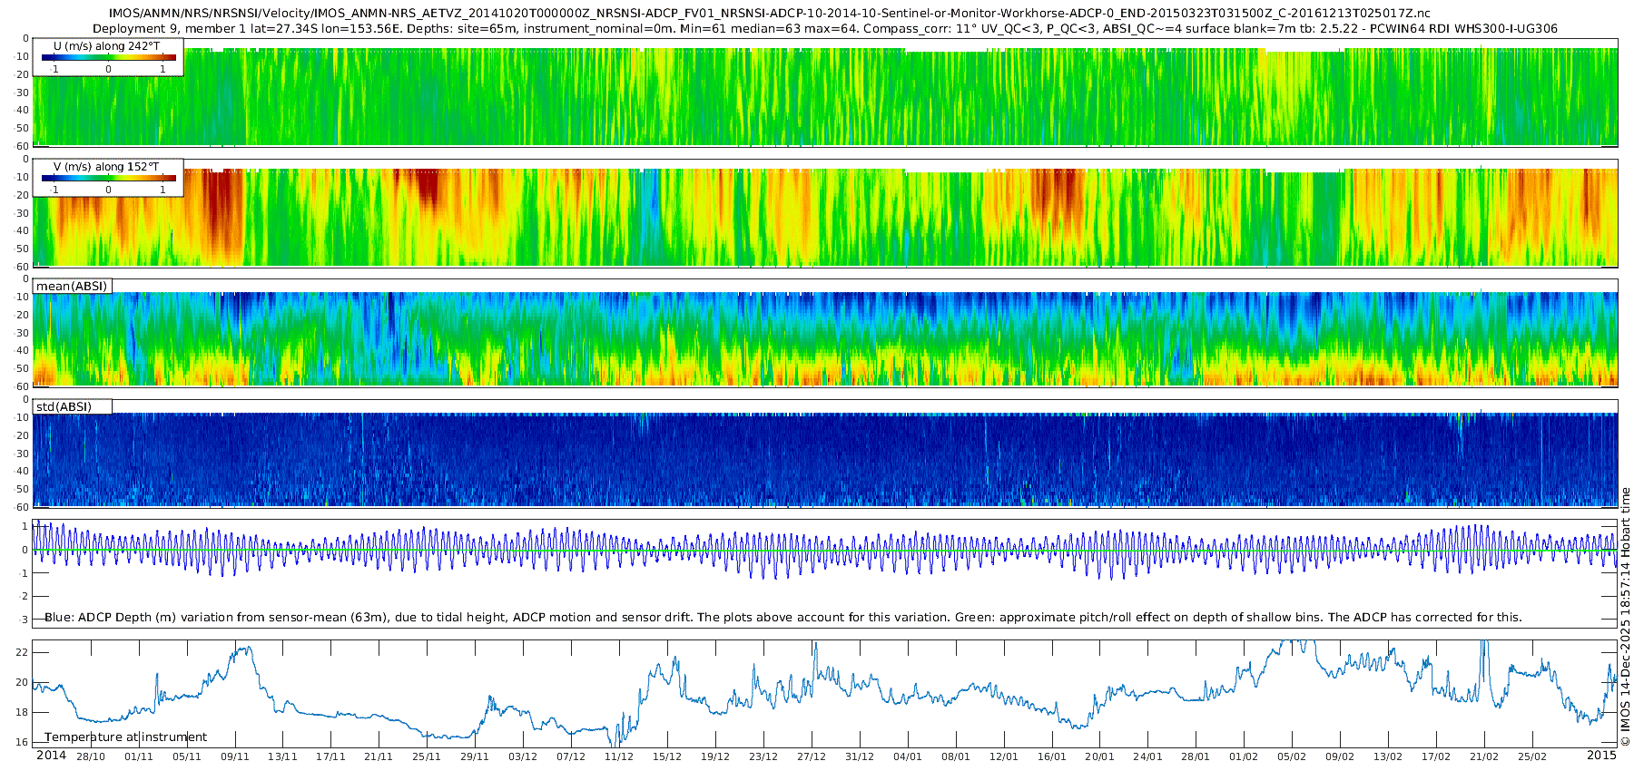Click the 'Blue: ADCP Depth (m) variation' caption
The width and height of the screenshot is (1634, 771).
pyautogui.click(x=783, y=617)
